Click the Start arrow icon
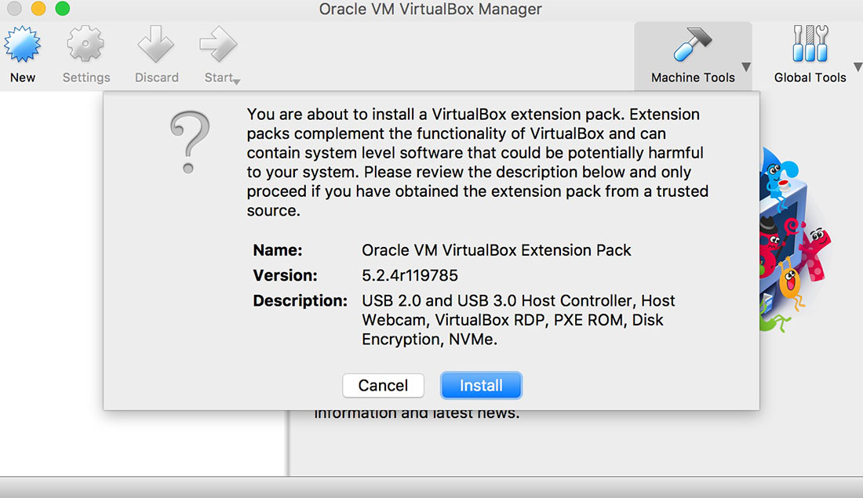Image resolution: width=863 pixels, height=498 pixels. tap(218, 44)
